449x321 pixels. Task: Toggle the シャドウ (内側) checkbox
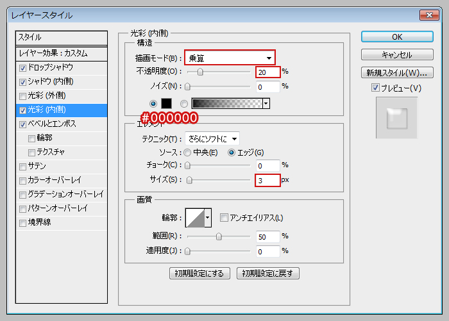pyautogui.click(x=22, y=82)
